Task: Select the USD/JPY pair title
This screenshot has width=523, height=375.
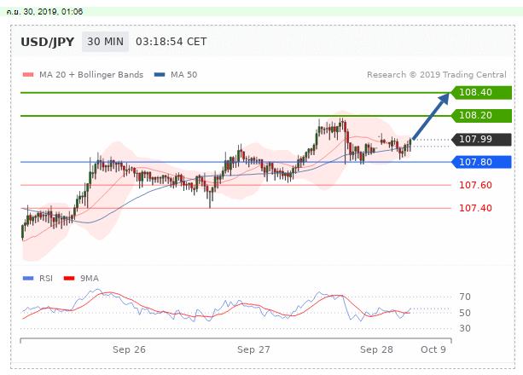Action: pos(48,42)
